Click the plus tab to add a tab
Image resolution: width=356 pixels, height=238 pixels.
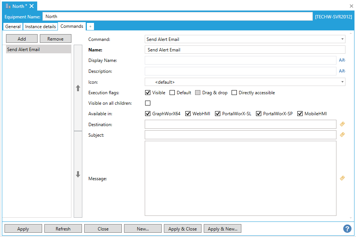click(90, 27)
